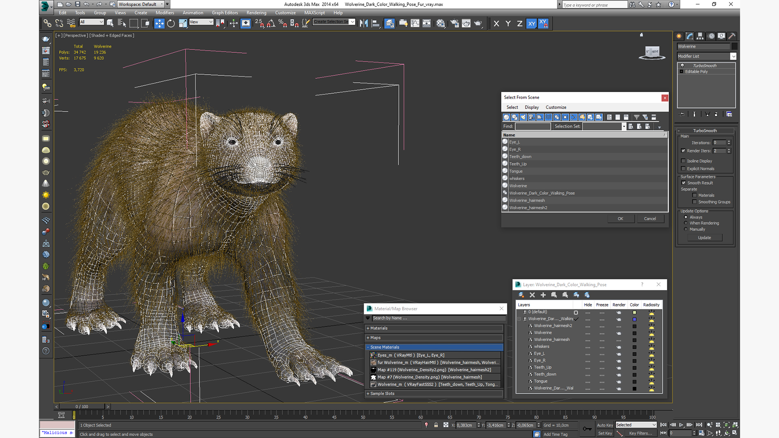Viewport: 779px width, 438px height.
Task: Click the Set Keys key icon
Action: (587, 429)
